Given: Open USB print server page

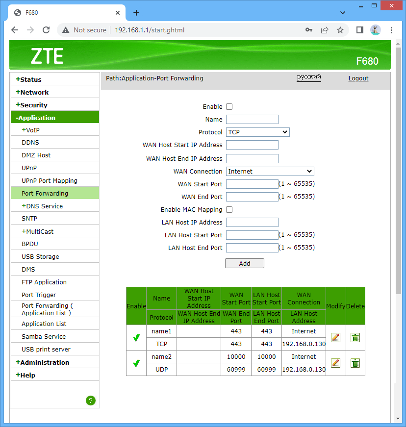Looking at the screenshot, I should [46, 350].
